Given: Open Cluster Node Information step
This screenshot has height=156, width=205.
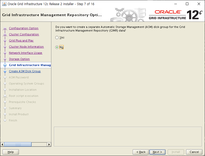Looking at the screenshot, I should point(26,47).
